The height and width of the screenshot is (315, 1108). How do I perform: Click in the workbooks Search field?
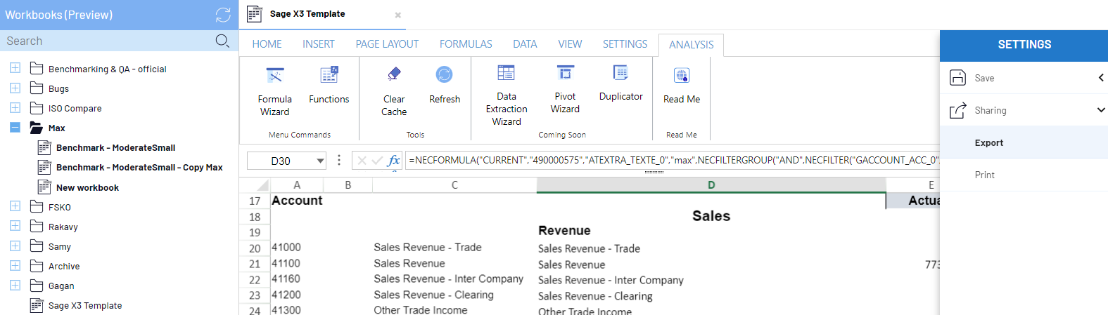point(106,41)
